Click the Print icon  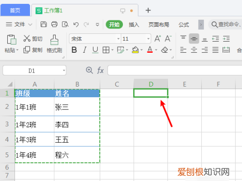[54, 25]
